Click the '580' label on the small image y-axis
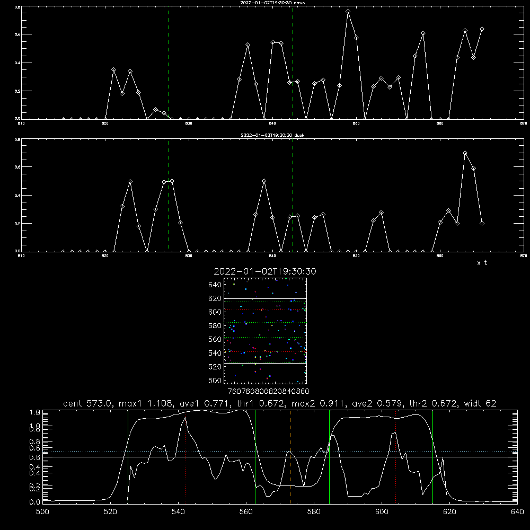Screen dimensions: 530x530 [x=215, y=326]
